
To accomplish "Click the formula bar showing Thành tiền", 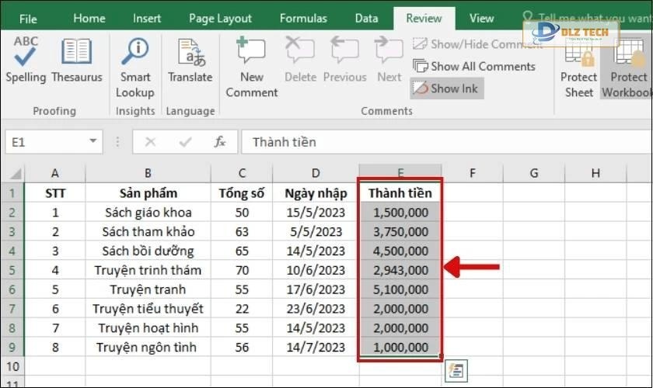I will (446, 142).
